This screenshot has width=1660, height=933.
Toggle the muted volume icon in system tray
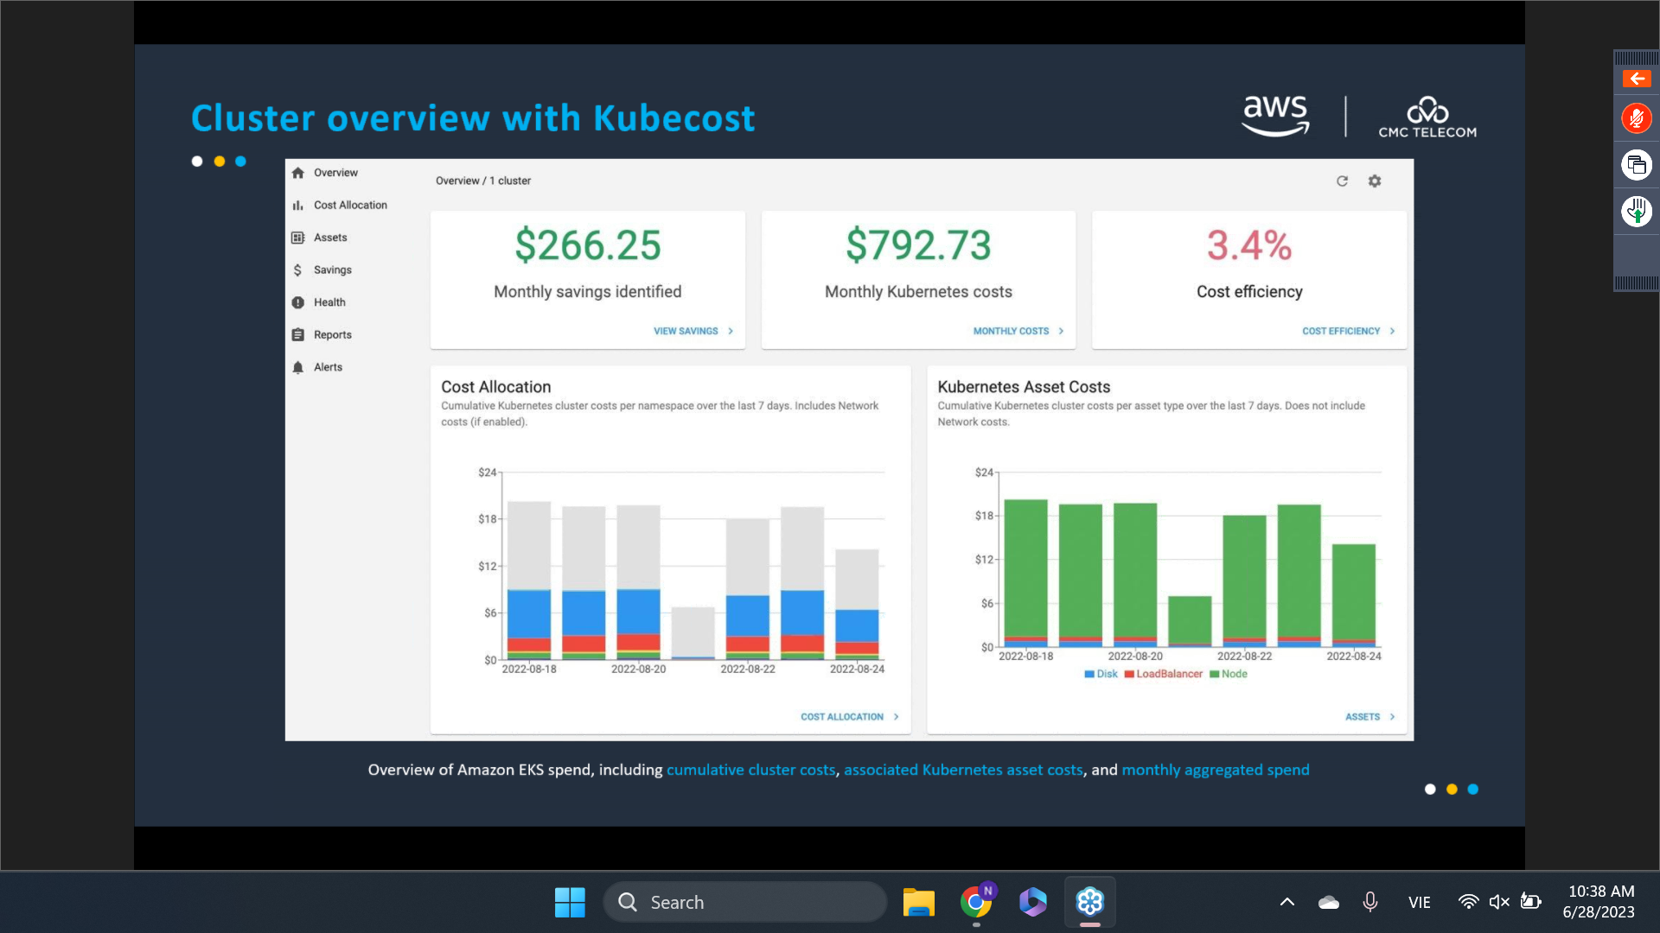pos(1499,902)
